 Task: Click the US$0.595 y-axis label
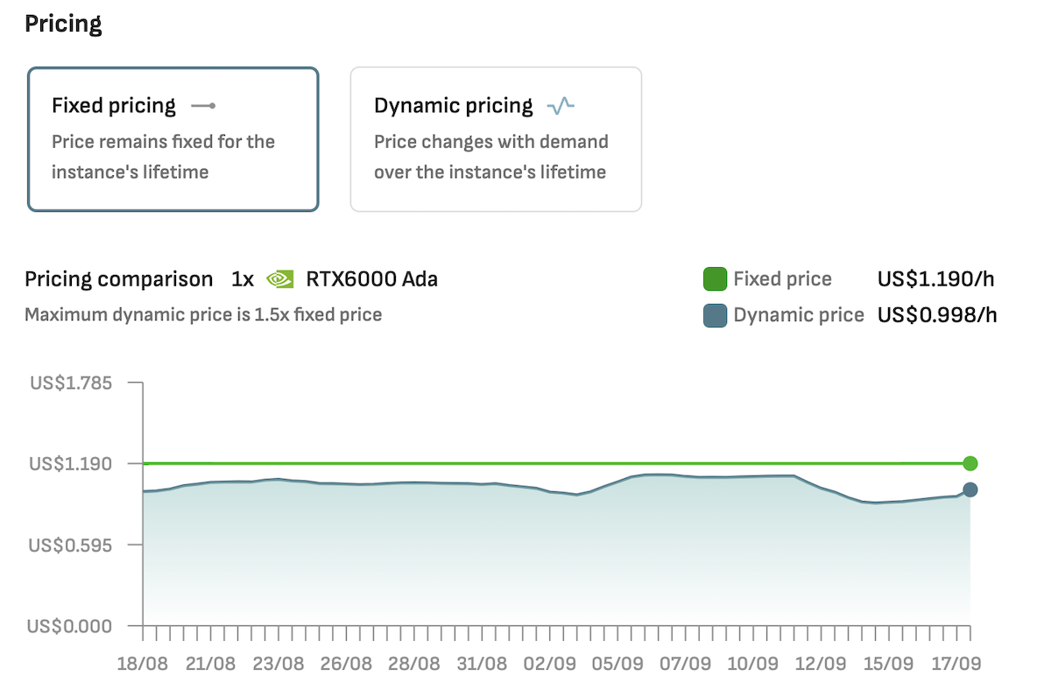pyautogui.click(x=70, y=545)
